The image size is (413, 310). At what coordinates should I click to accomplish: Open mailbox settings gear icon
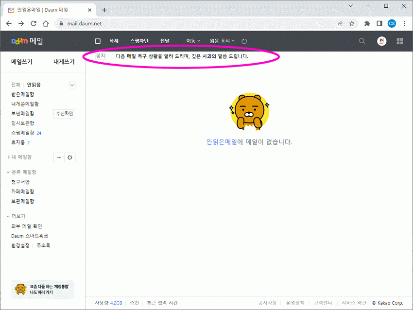(x=70, y=157)
